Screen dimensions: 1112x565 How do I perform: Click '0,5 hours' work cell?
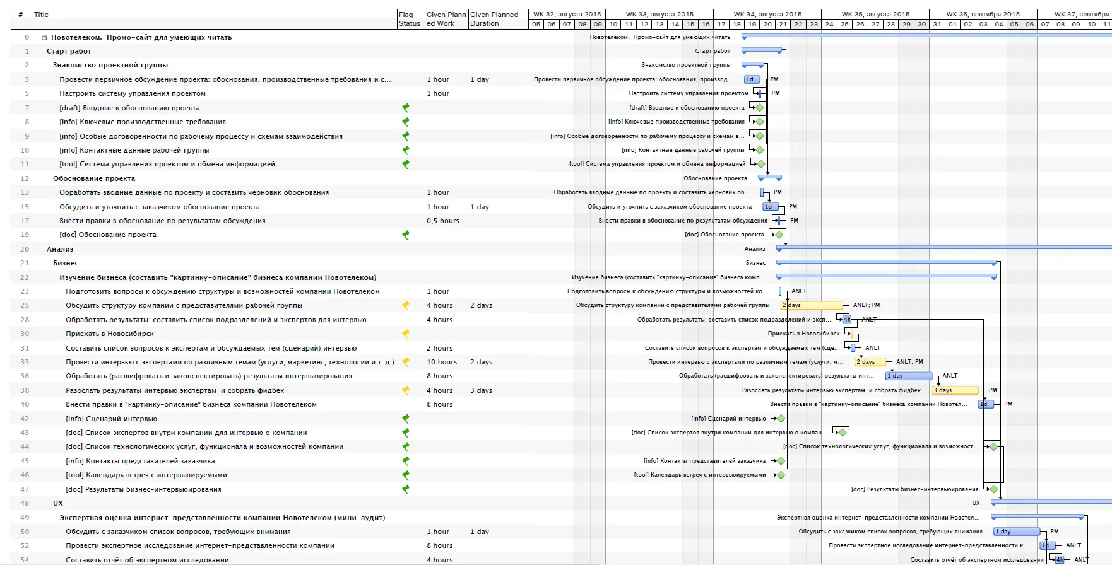point(443,221)
